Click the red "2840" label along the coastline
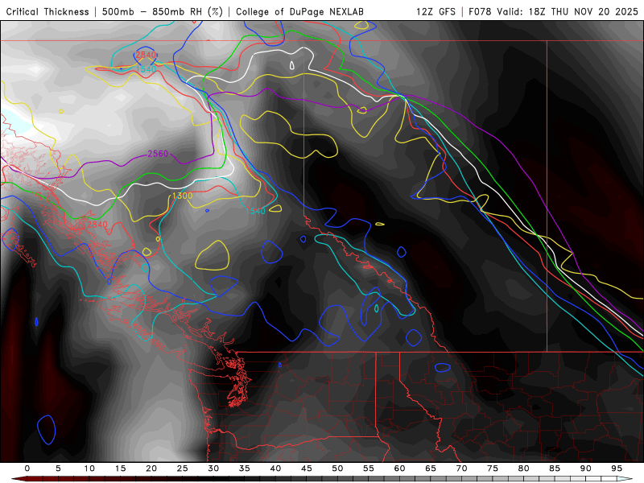 pos(97,225)
